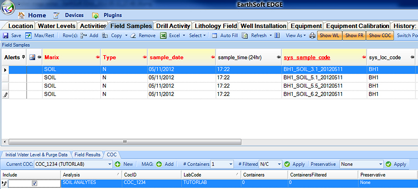Click Apply next to # Filtered
418x189 pixels.
(295, 164)
